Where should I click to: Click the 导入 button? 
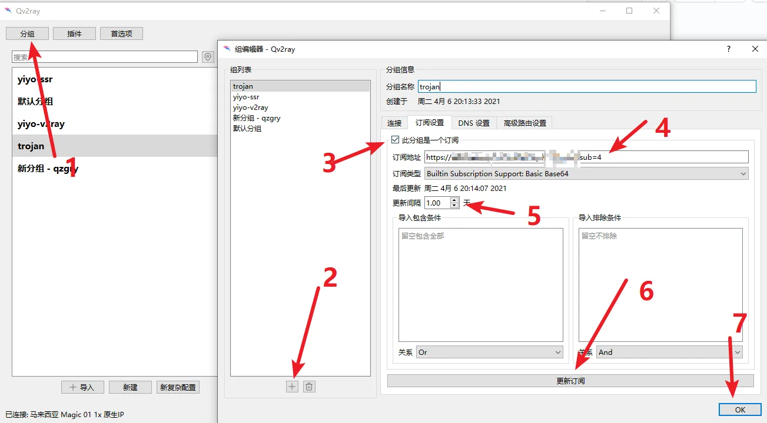82,387
